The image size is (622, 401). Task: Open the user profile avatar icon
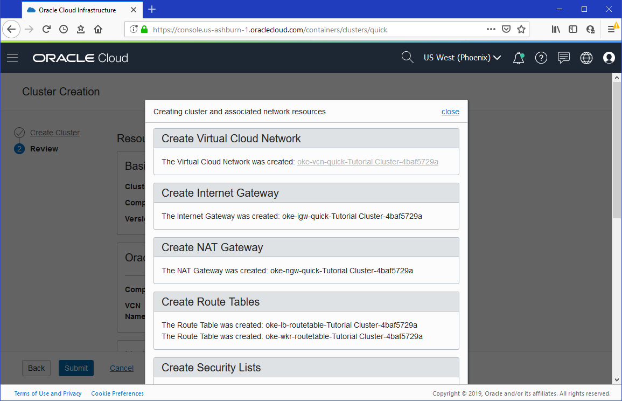(609, 58)
